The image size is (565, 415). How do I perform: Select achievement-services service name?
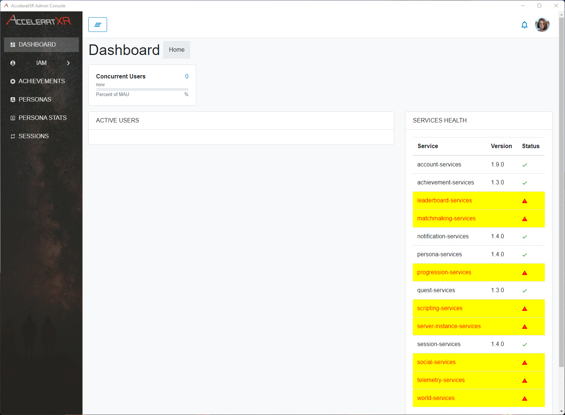click(x=445, y=183)
